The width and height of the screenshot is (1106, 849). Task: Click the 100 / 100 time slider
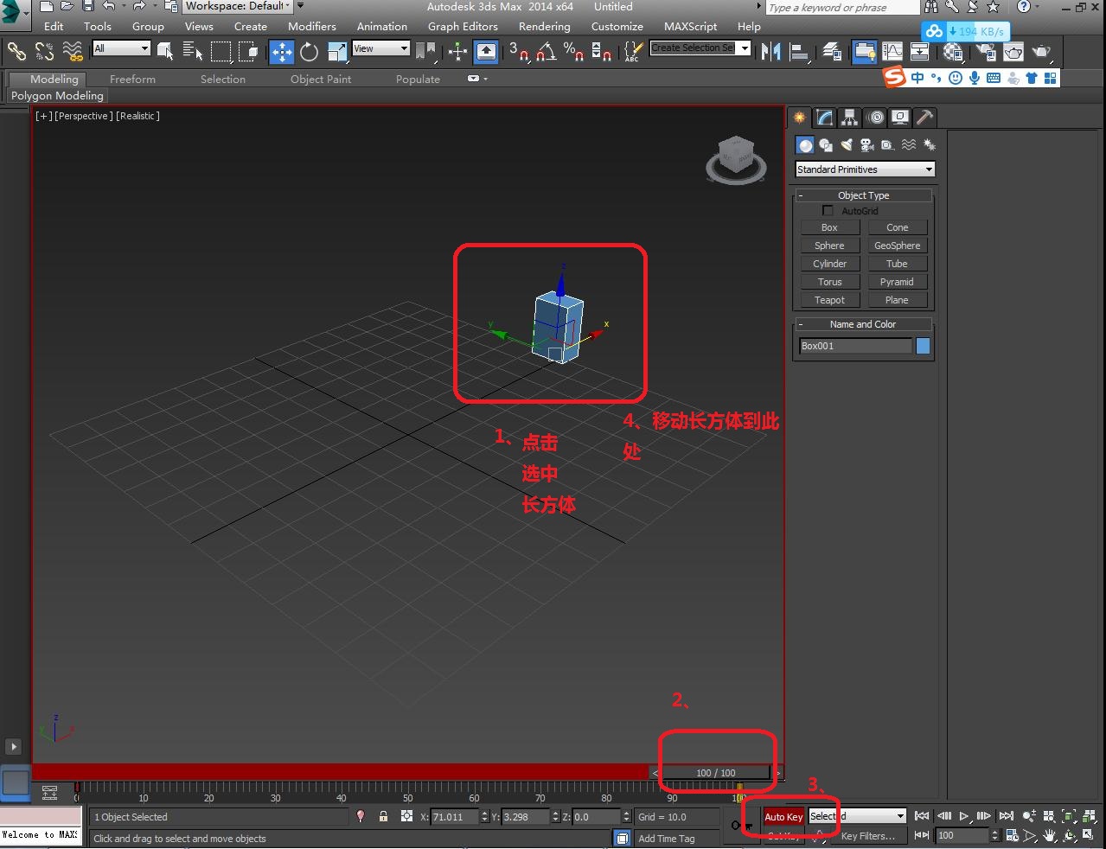[716, 773]
